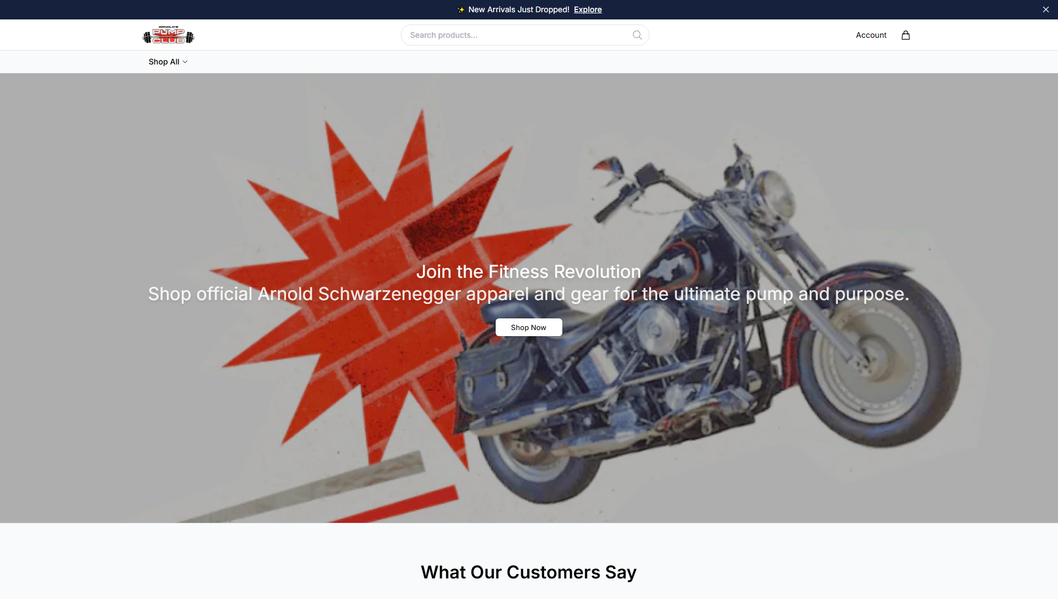This screenshot has width=1058, height=599.
Task: Expand the Shop All dropdown
Action: pos(168,62)
